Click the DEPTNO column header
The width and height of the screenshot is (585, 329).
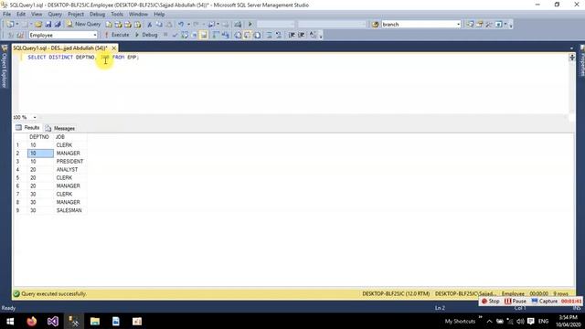click(39, 137)
